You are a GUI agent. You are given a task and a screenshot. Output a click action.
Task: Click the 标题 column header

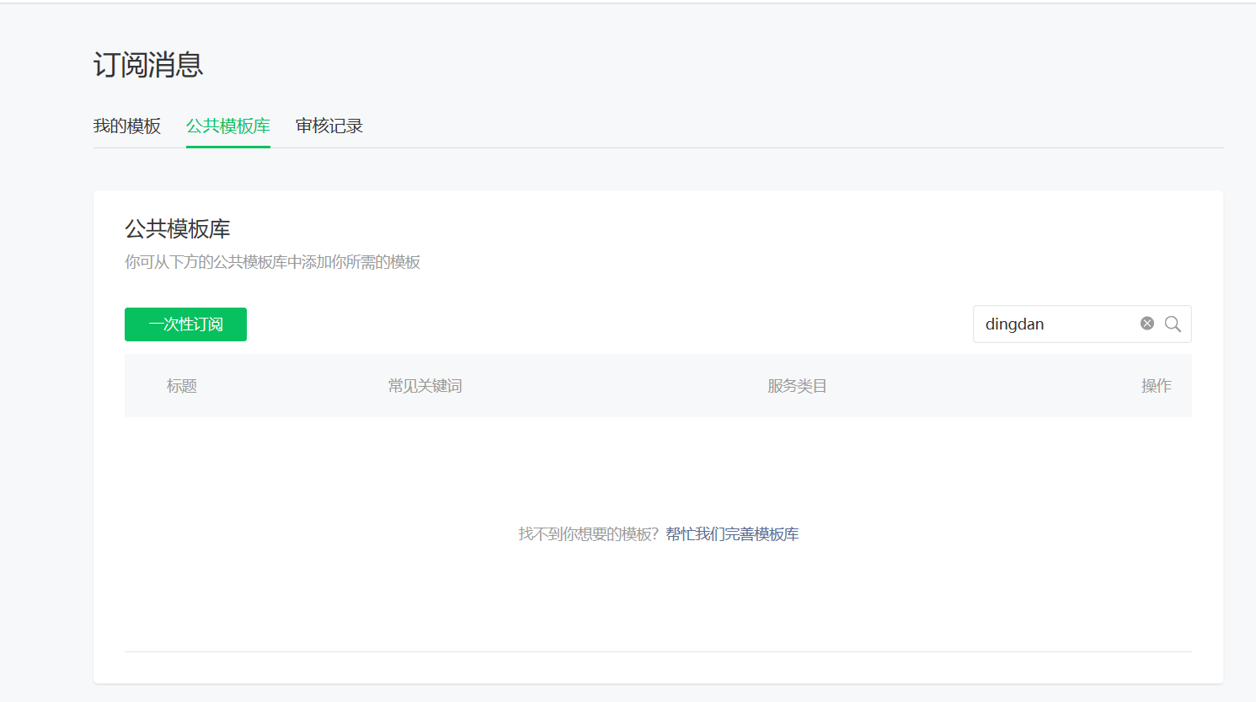pyautogui.click(x=182, y=385)
